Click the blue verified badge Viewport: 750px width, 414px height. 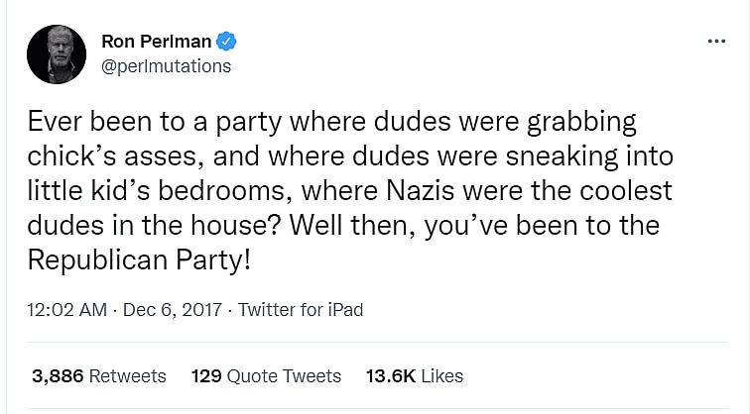(226, 42)
